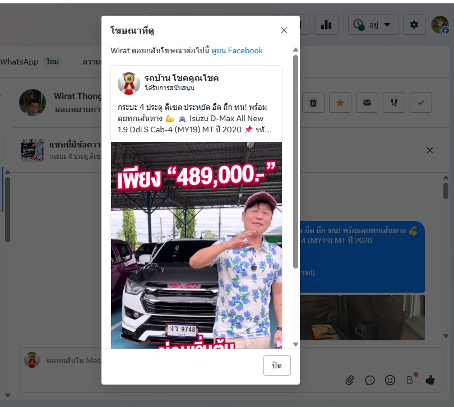Click the โฆษณาที่ดู dialog title
Viewport: 454px width, 407px height.
[x=132, y=30]
